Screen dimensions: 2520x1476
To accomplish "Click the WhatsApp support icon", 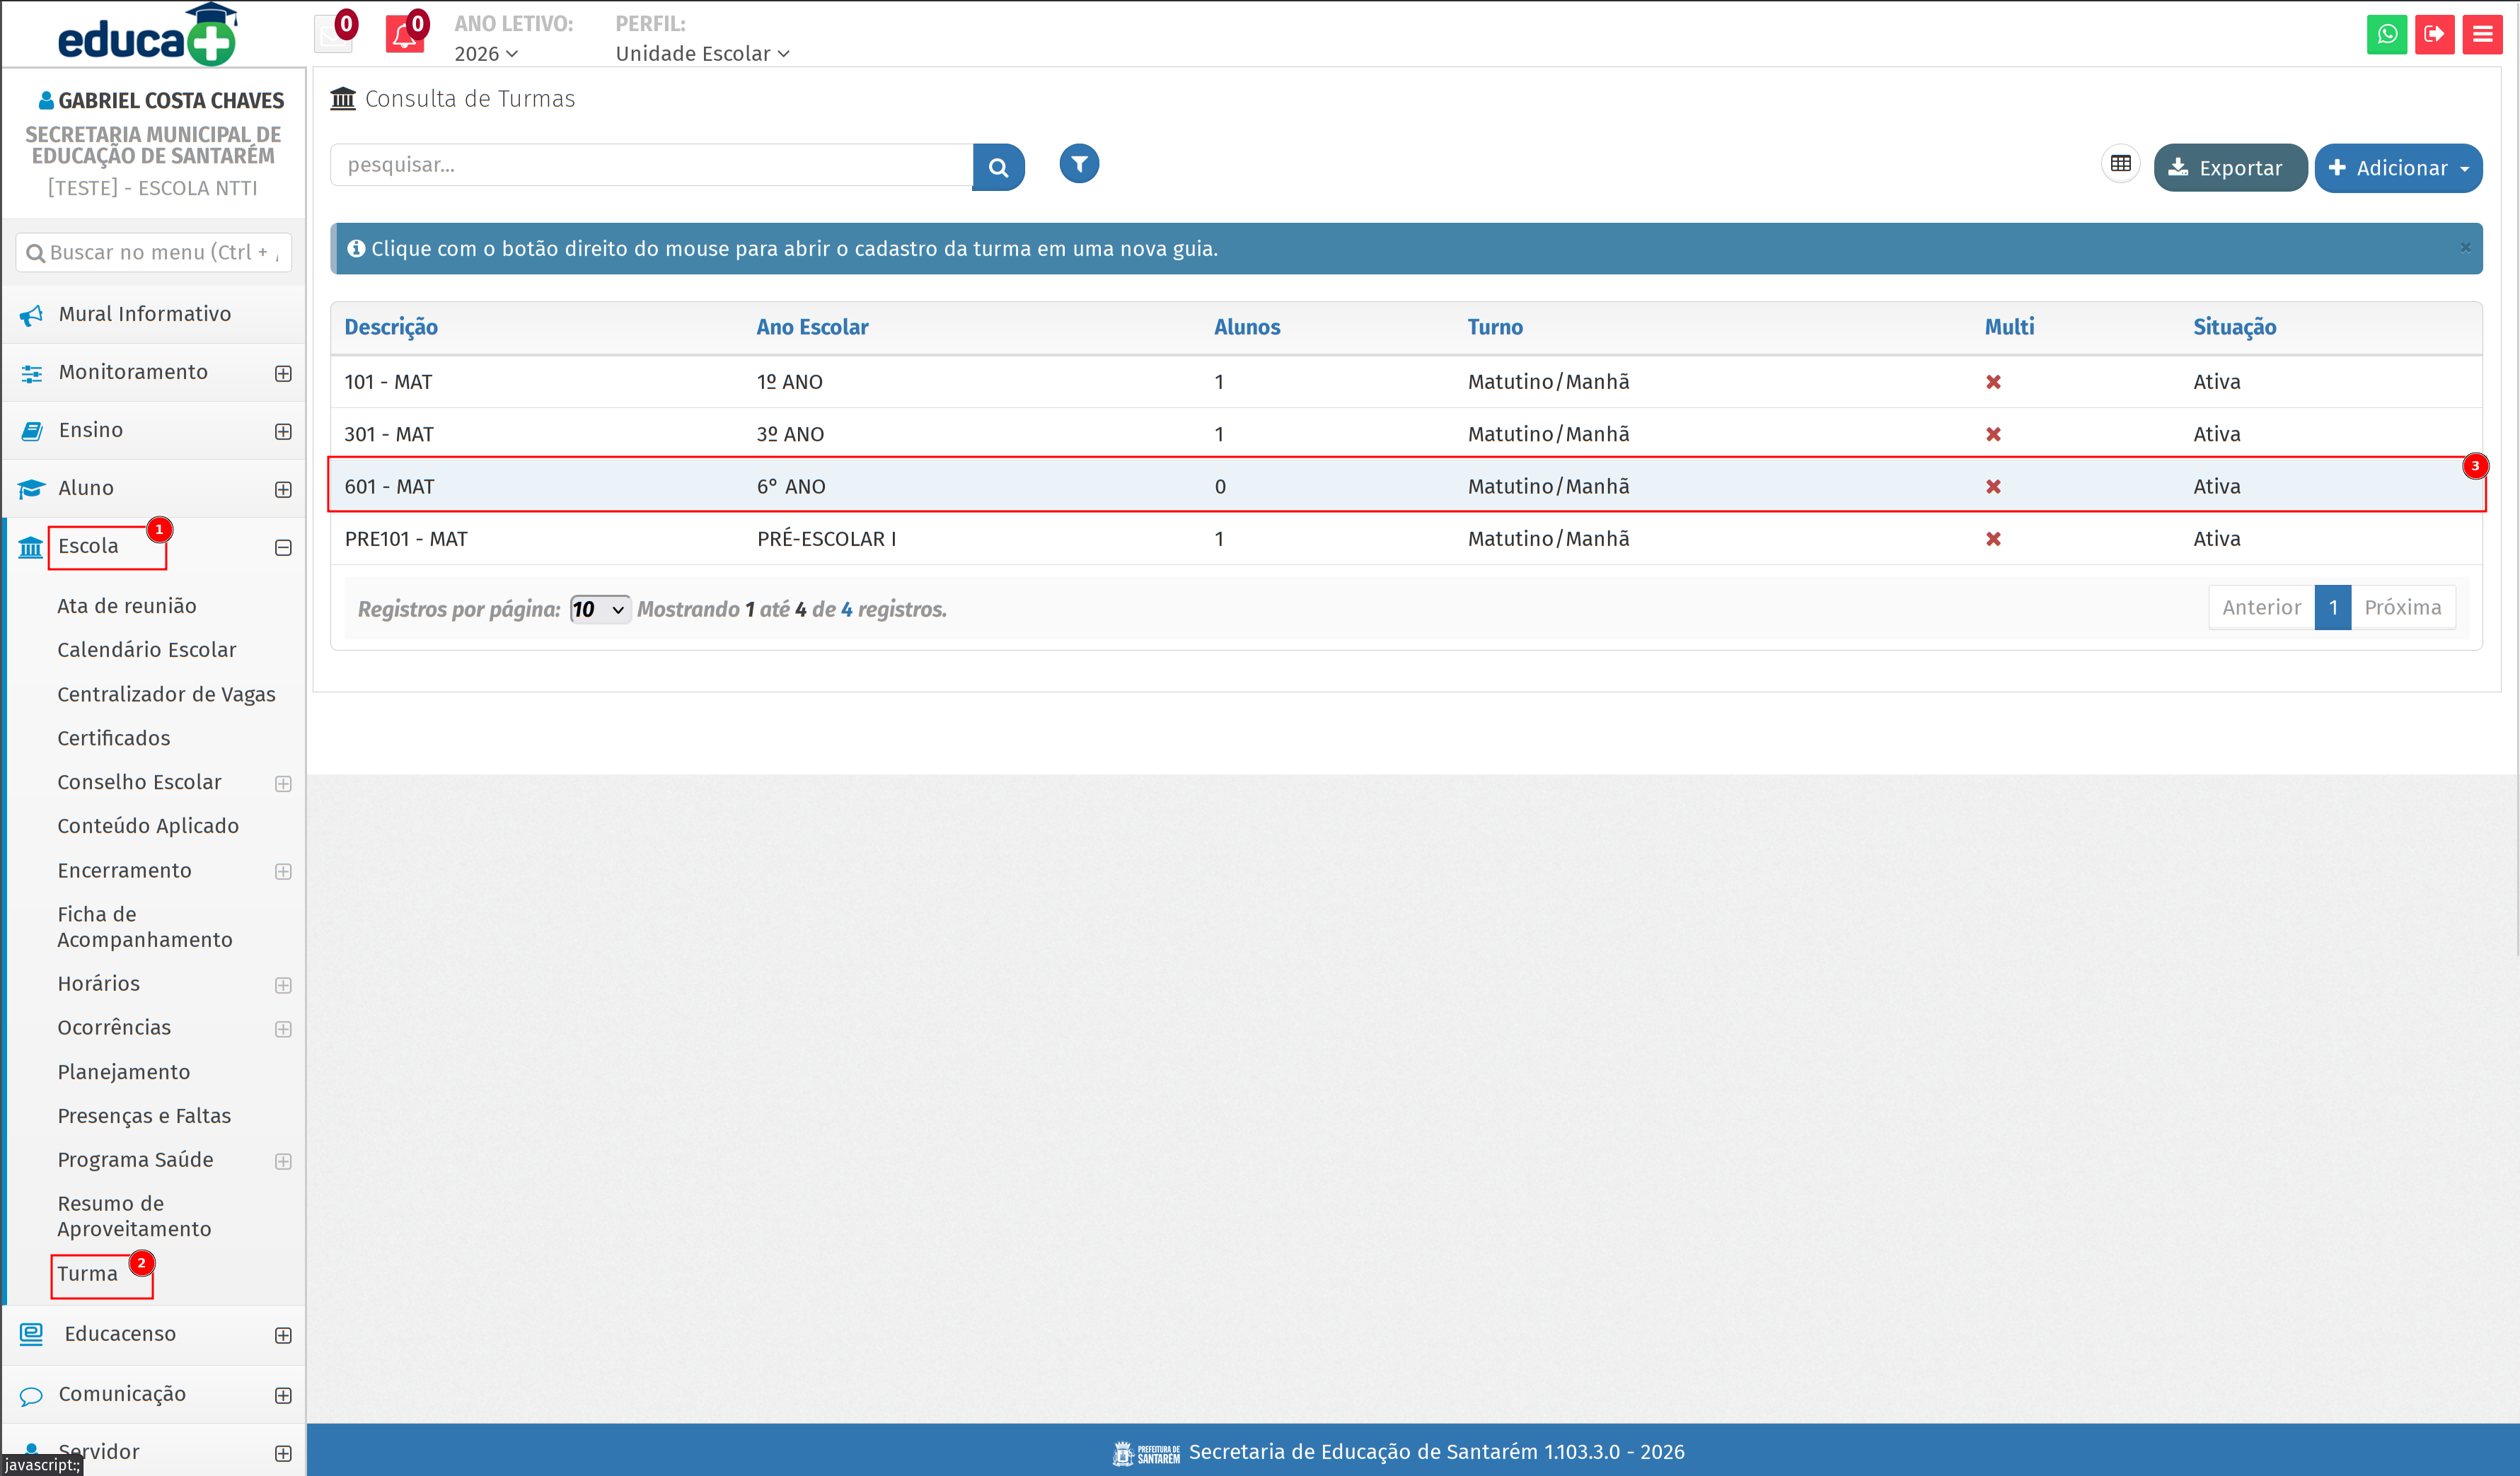I will pyautogui.click(x=2386, y=34).
